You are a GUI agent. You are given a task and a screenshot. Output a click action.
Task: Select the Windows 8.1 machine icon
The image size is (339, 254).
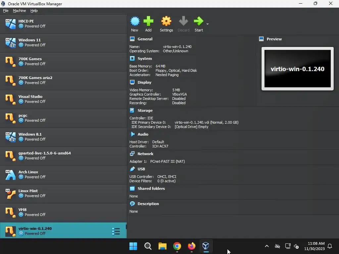click(x=10, y=137)
